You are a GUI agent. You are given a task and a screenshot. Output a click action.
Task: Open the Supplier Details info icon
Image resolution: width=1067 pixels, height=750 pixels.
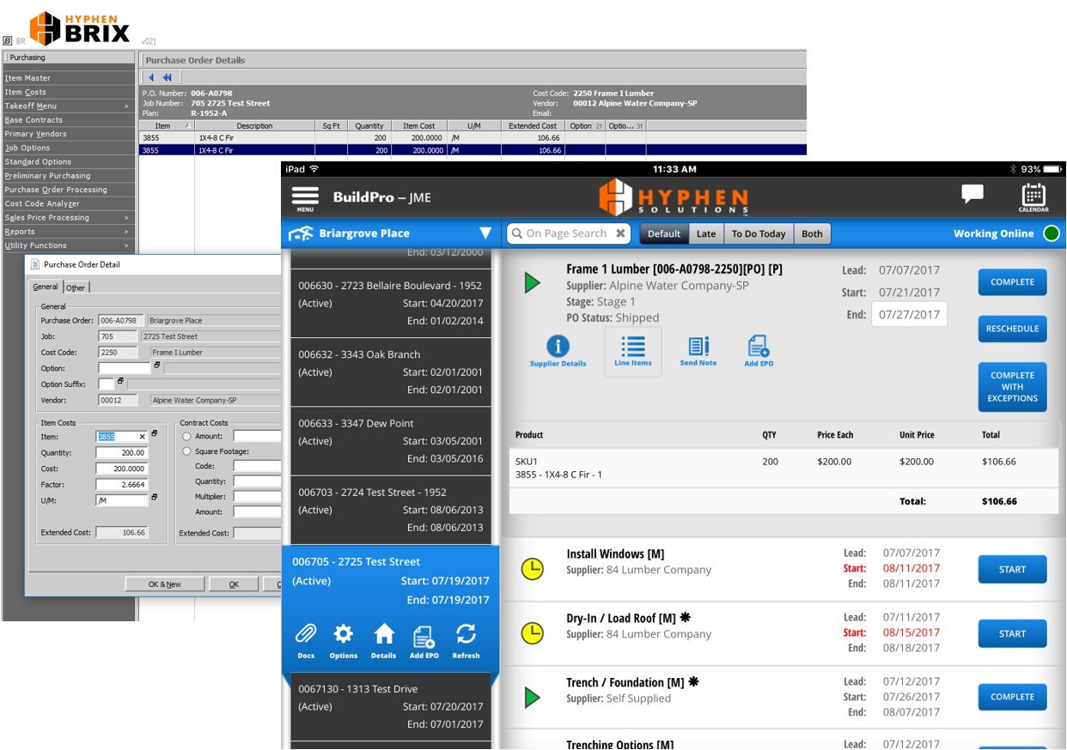coord(558,346)
